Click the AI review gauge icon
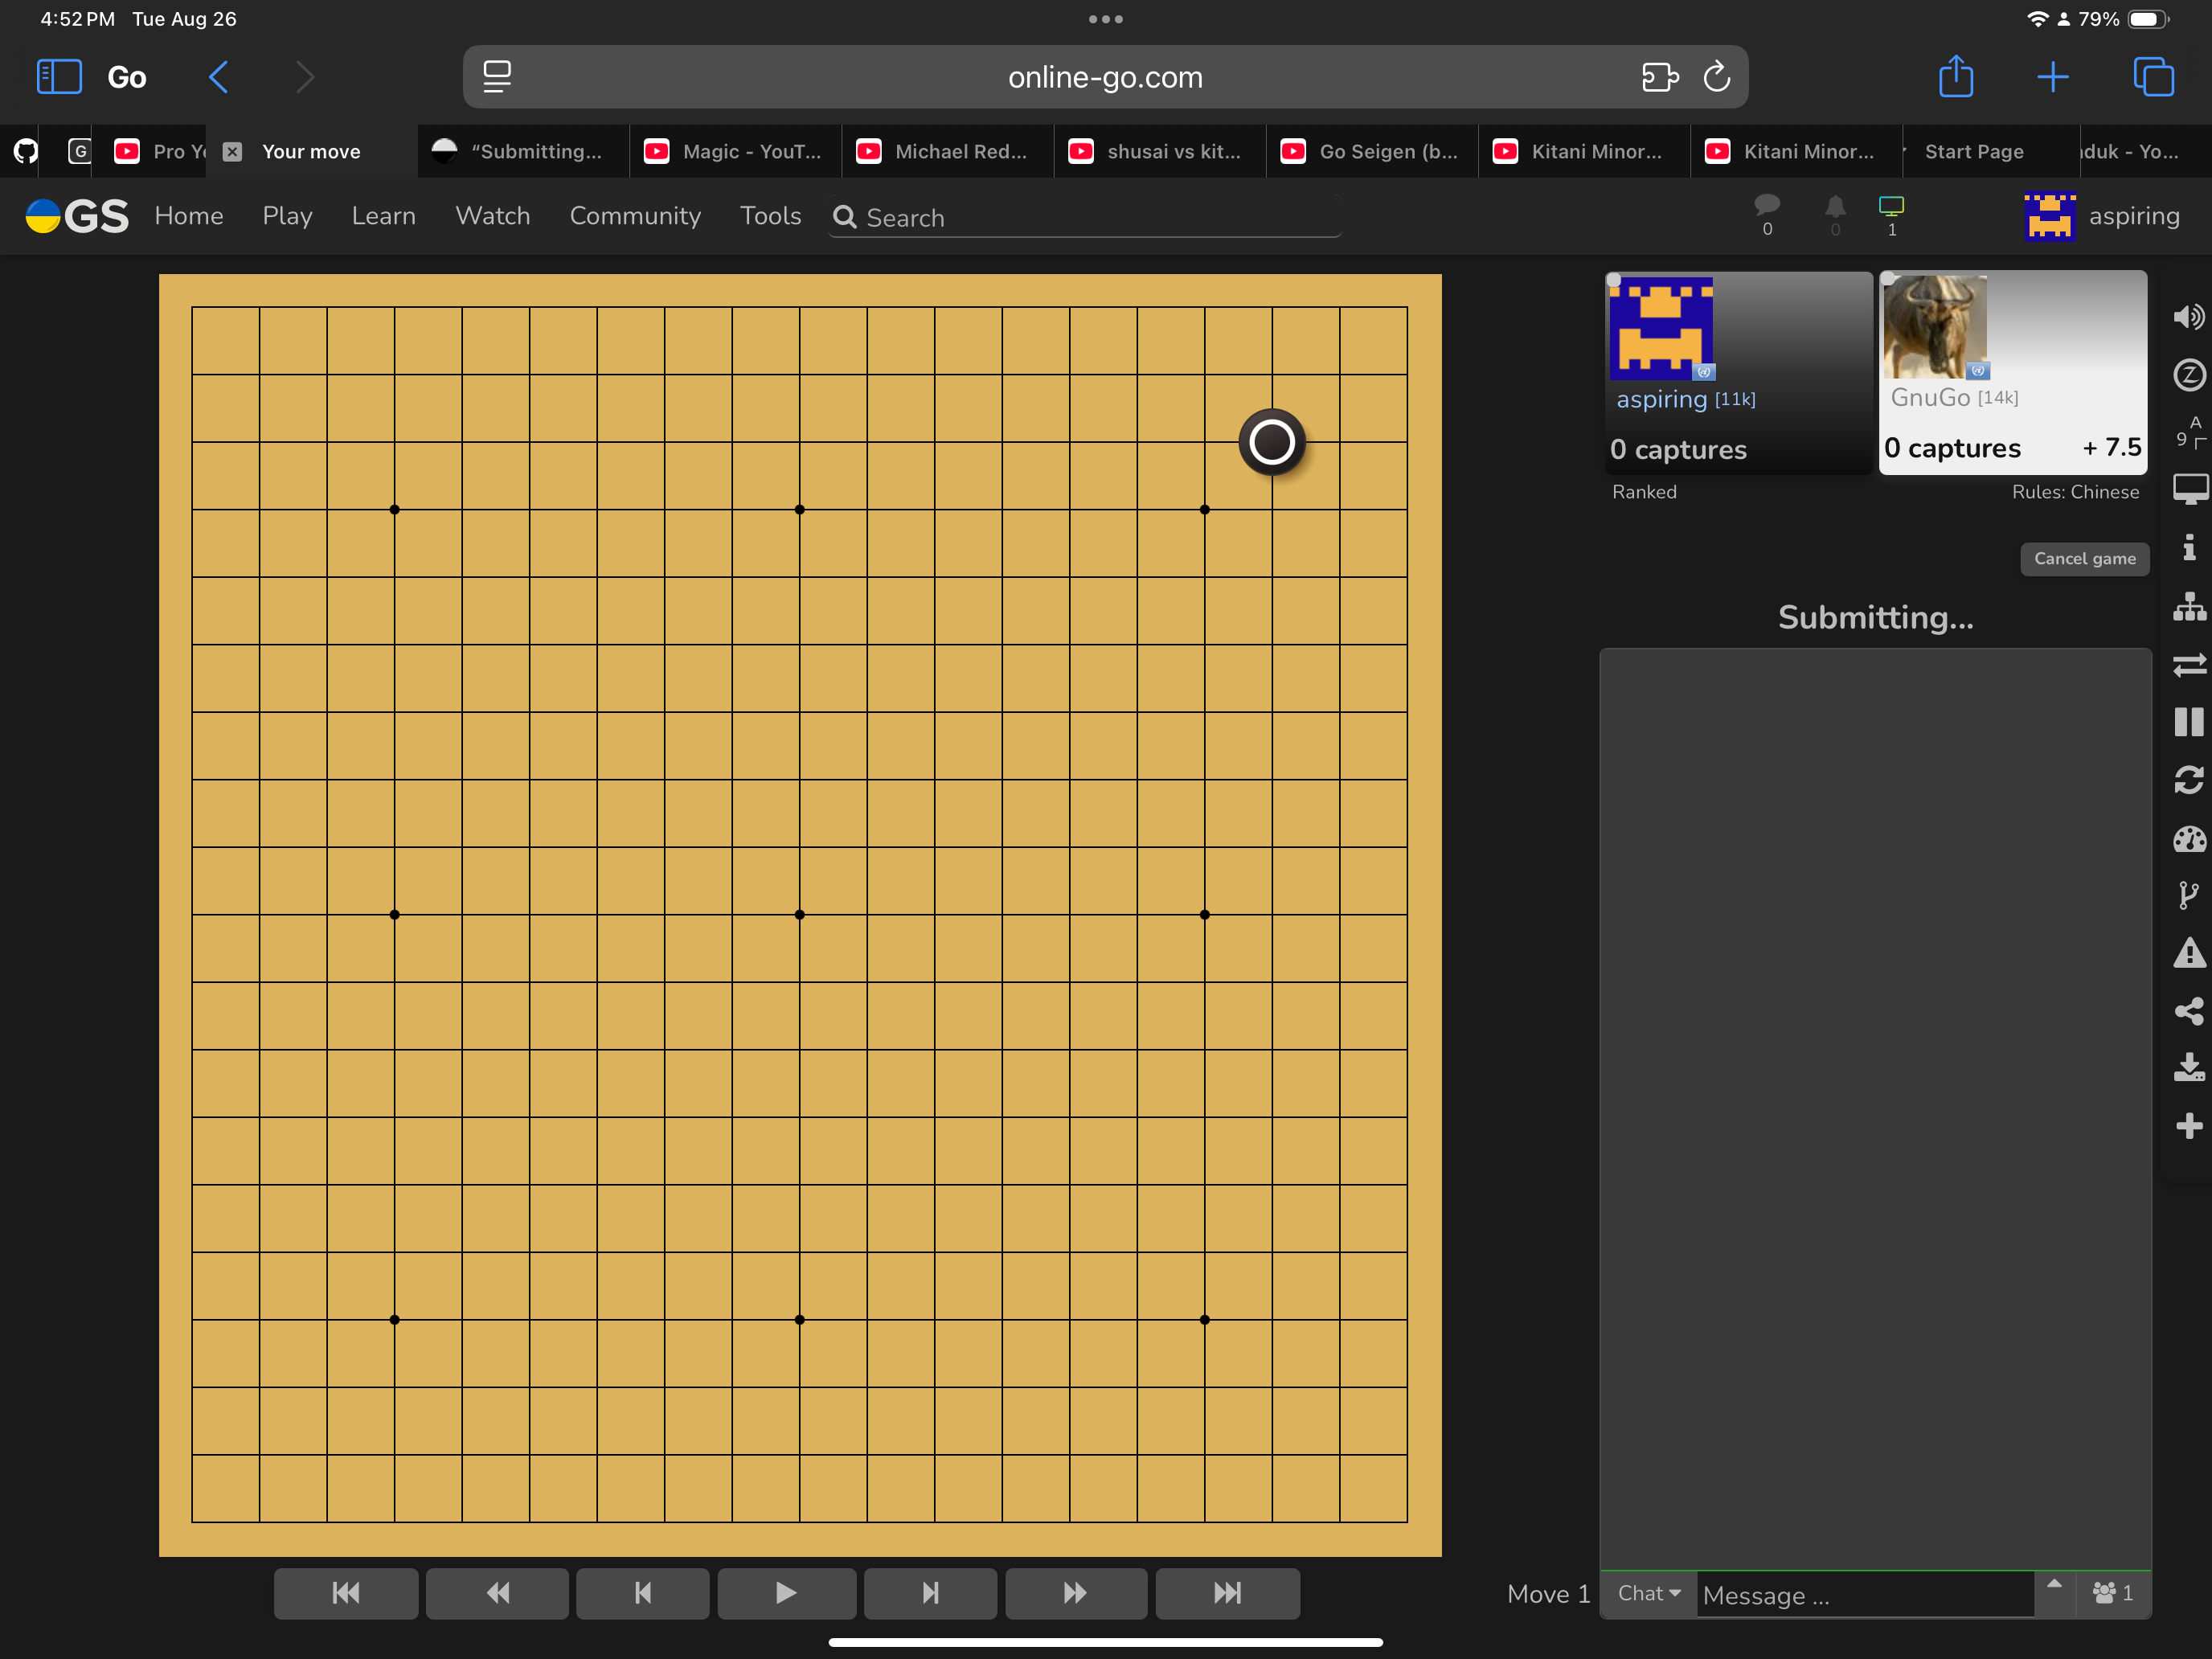This screenshot has height=1659, width=2212. click(x=2188, y=838)
